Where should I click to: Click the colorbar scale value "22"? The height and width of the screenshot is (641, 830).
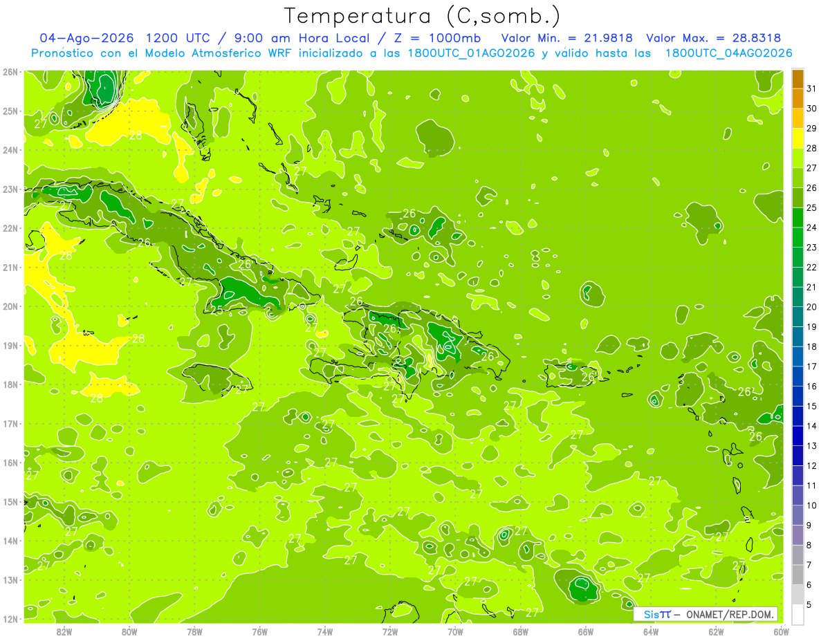pos(812,268)
